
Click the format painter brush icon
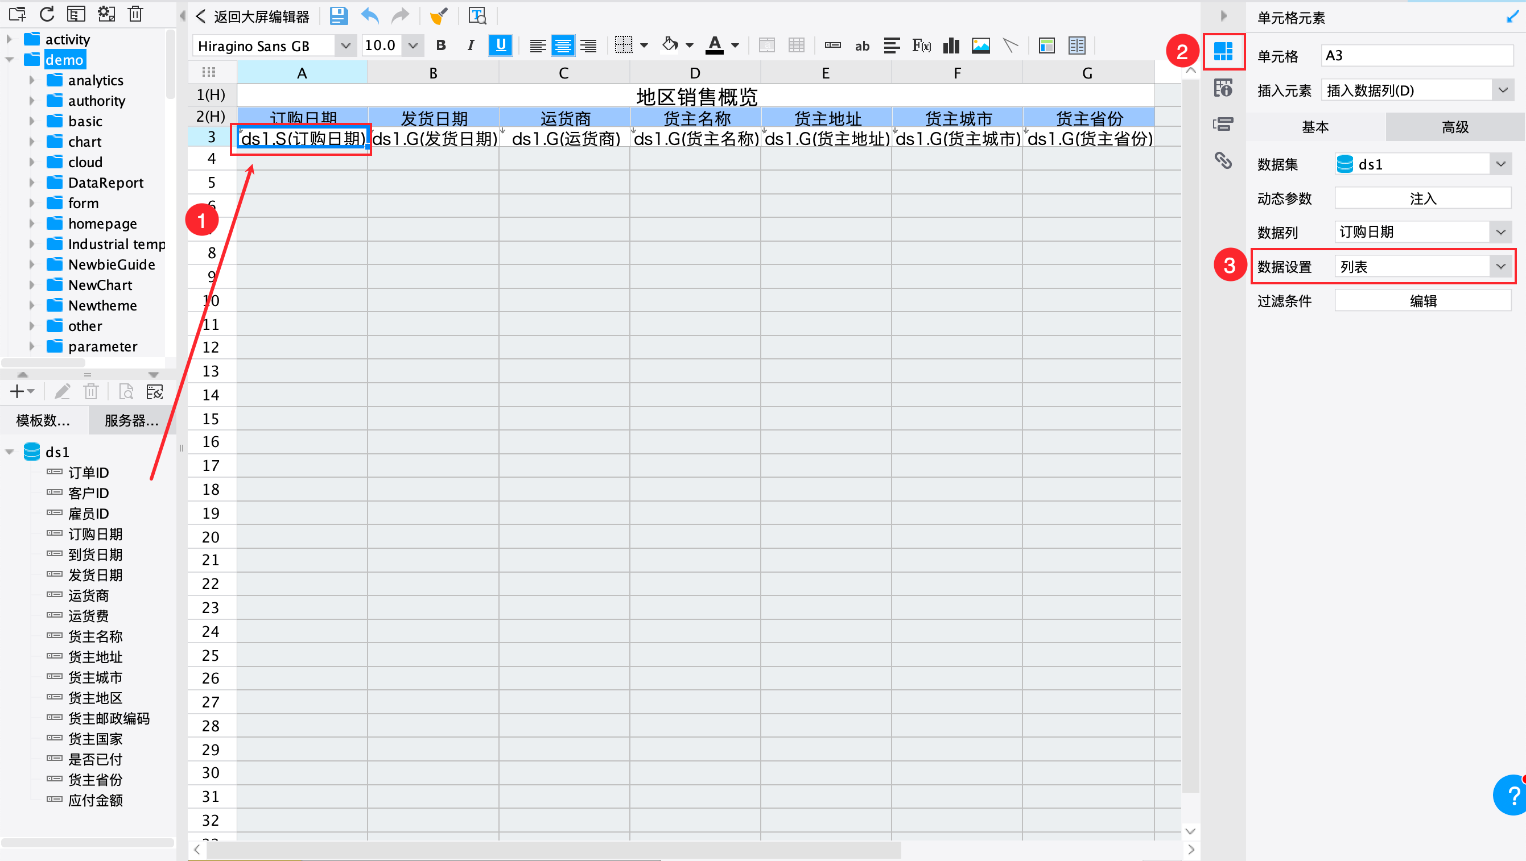pos(439,16)
